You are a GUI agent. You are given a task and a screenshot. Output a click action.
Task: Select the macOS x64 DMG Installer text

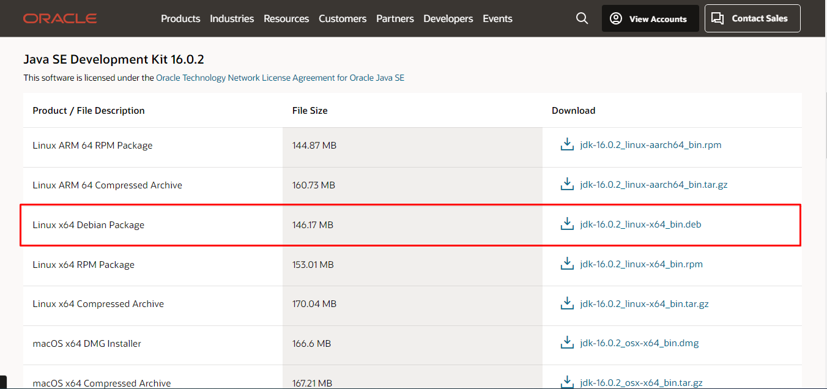(87, 344)
